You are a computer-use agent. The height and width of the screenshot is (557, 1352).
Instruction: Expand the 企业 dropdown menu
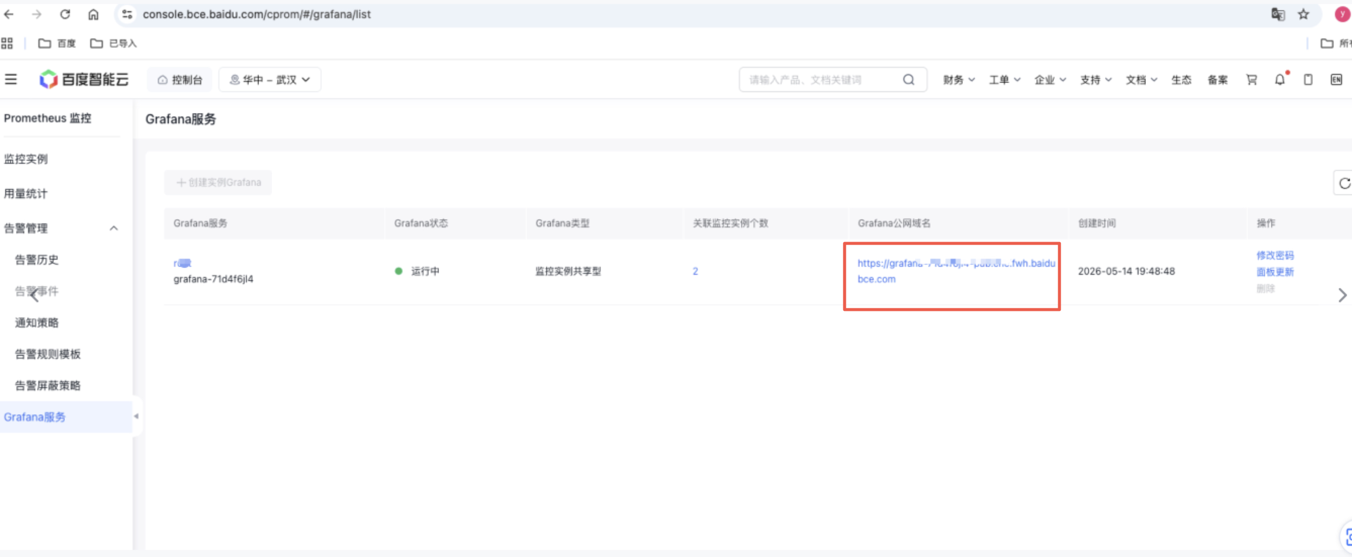[1050, 80]
